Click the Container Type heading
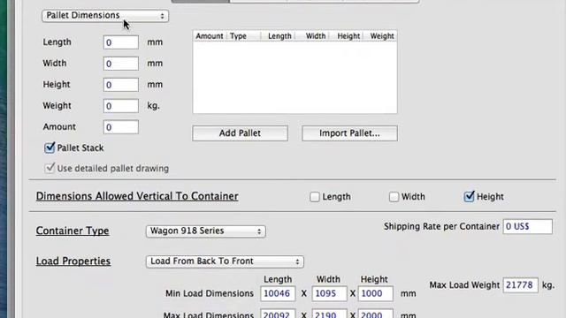Screen dimensions: 566x318 tap(73, 231)
